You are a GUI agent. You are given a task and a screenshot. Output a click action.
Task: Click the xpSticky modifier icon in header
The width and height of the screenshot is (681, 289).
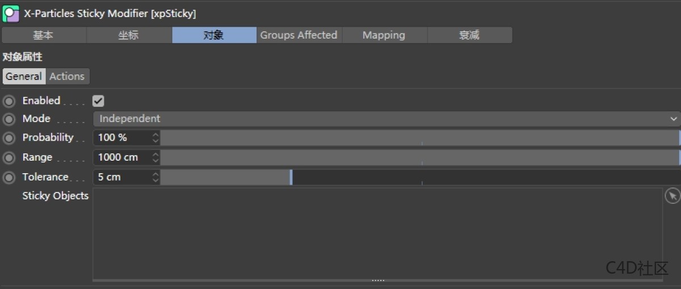pyautogui.click(x=11, y=13)
